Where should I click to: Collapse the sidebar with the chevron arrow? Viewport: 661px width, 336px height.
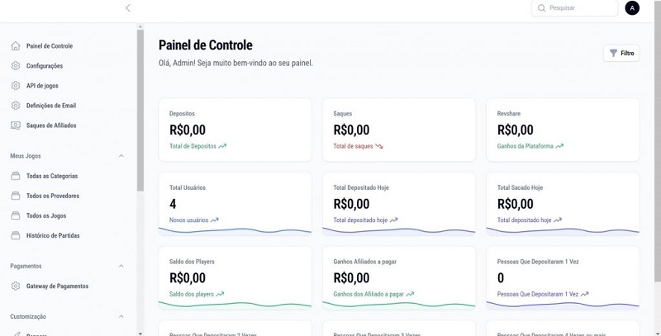point(127,8)
